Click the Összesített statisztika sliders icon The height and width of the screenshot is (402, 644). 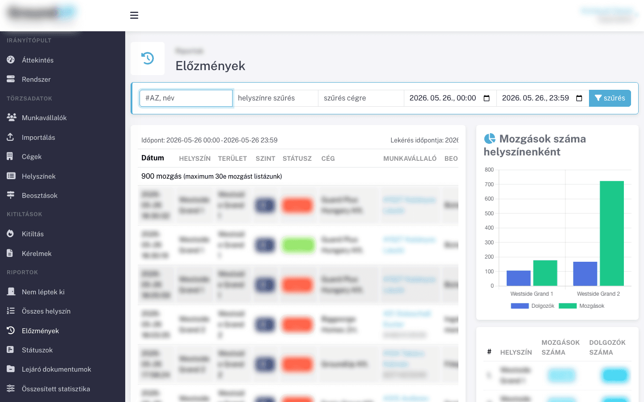[11, 389]
